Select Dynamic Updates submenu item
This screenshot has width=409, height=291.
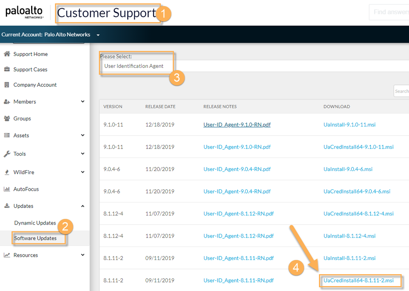click(x=35, y=223)
